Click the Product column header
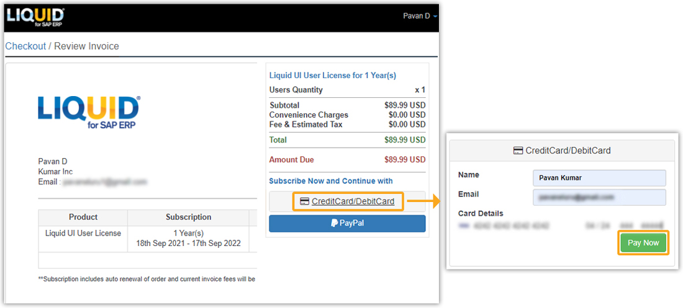The height and width of the screenshot is (308, 683). (x=83, y=217)
